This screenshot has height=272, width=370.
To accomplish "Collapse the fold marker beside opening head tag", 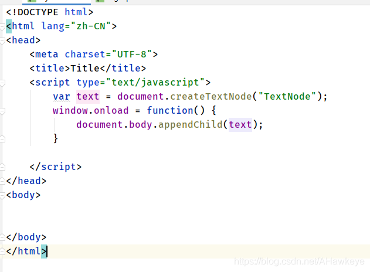I will tap(2, 40).
